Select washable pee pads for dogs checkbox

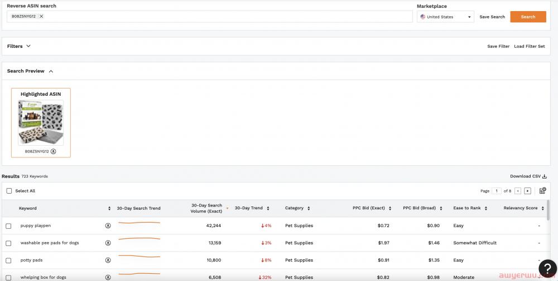point(8,243)
